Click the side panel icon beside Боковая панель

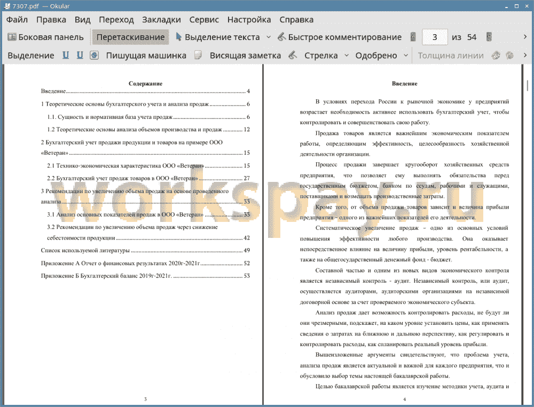coord(12,37)
